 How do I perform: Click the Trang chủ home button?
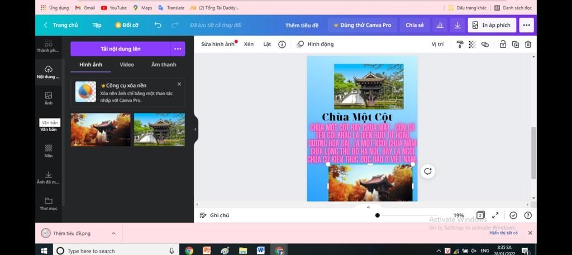click(x=60, y=25)
